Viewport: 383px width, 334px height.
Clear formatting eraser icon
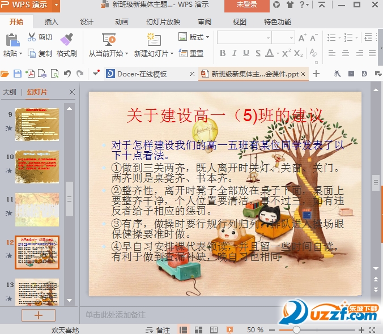pyautogui.click(x=313, y=53)
